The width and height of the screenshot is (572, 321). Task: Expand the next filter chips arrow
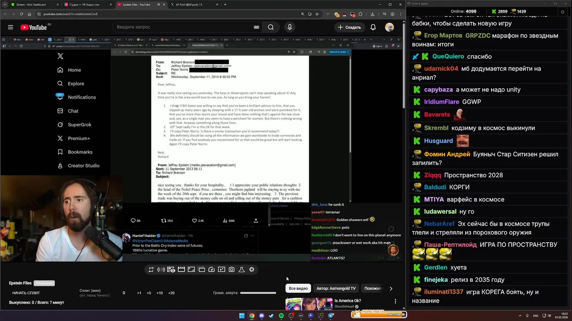tap(391, 288)
